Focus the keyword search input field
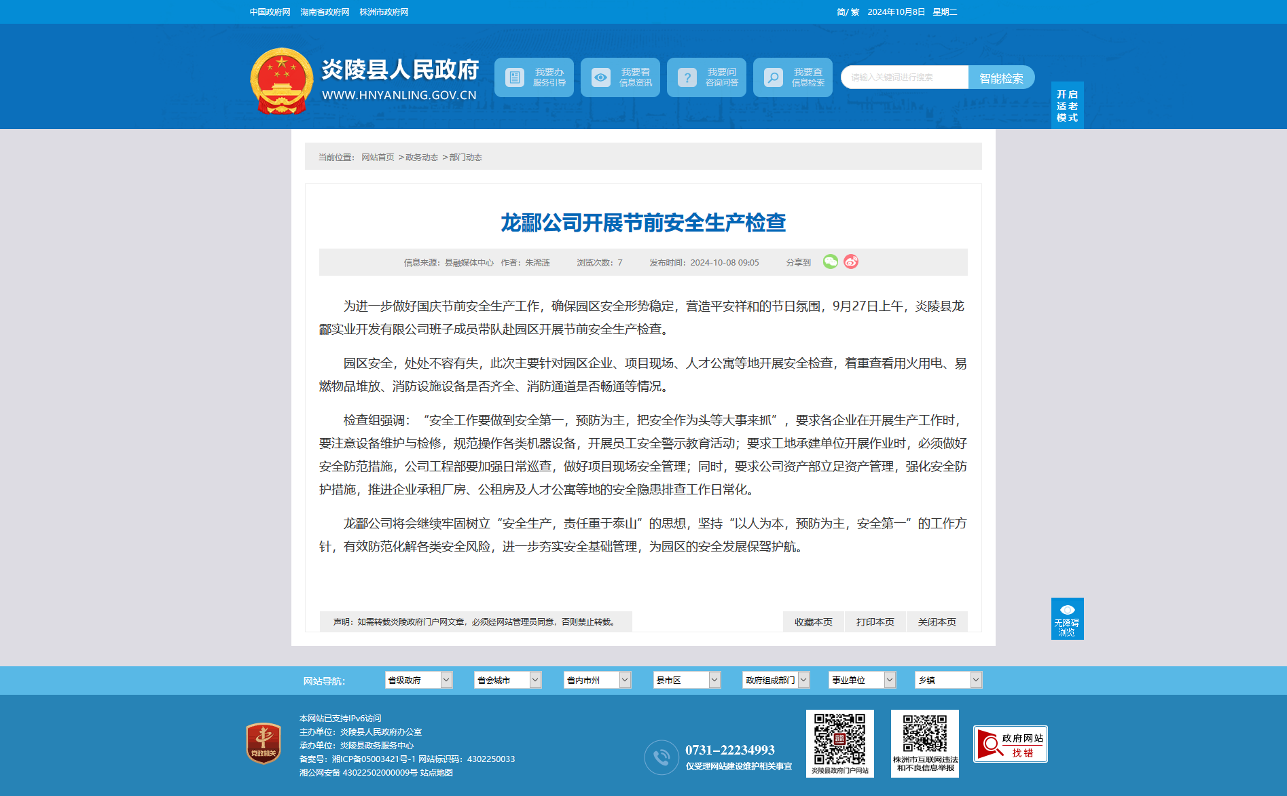The image size is (1287, 796). tap(905, 77)
